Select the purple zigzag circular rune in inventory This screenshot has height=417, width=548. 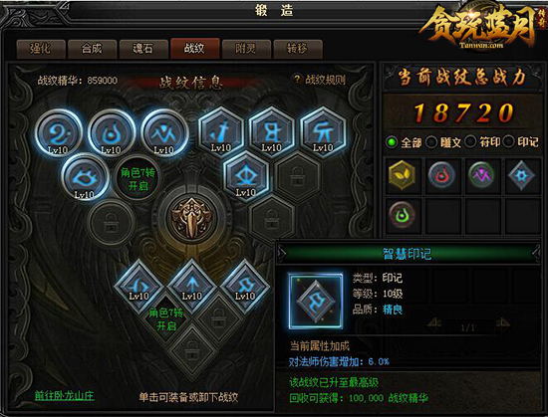[481, 175]
